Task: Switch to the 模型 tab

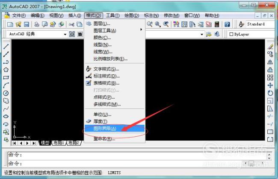Action: [x=45, y=143]
